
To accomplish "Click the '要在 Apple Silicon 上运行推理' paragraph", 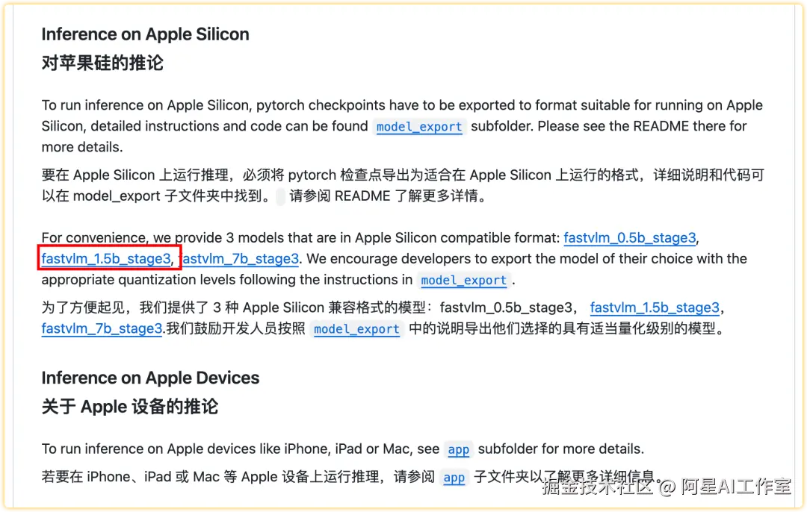I will click(x=403, y=186).
